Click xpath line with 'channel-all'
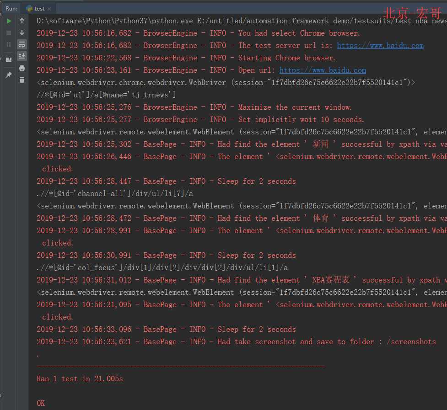The width and height of the screenshot is (447, 410). point(114,194)
